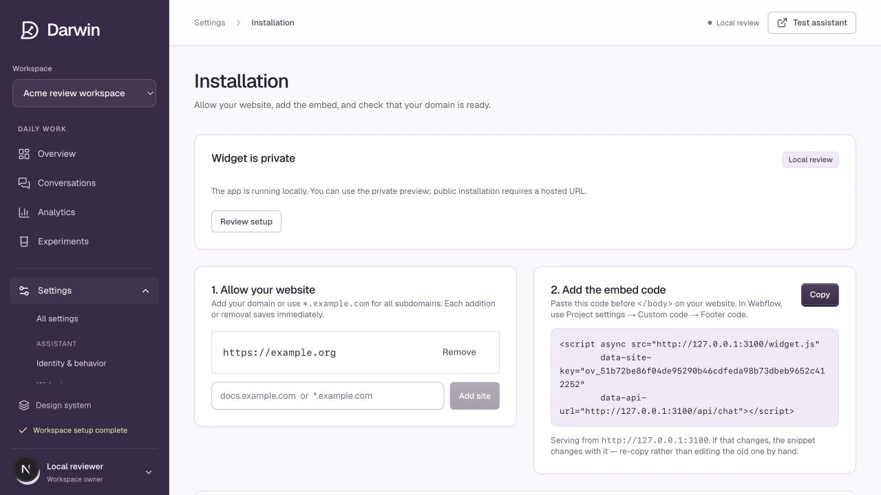The image size is (881, 495).
Task: Click the Installation page title
Action: pyautogui.click(x=241, y=81)
